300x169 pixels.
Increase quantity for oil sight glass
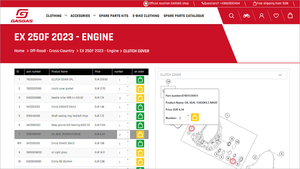tap(128, 151)
